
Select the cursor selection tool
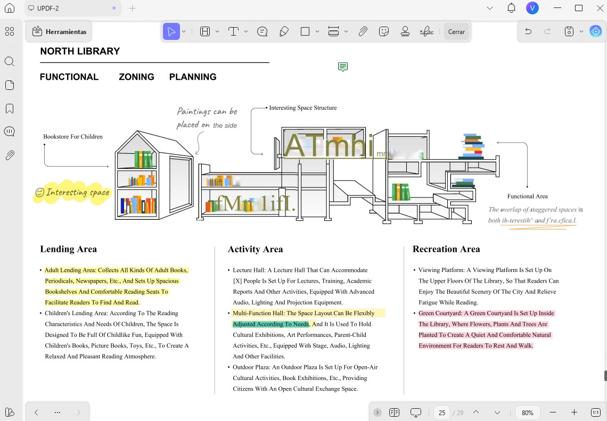click(x=171, y=31)
